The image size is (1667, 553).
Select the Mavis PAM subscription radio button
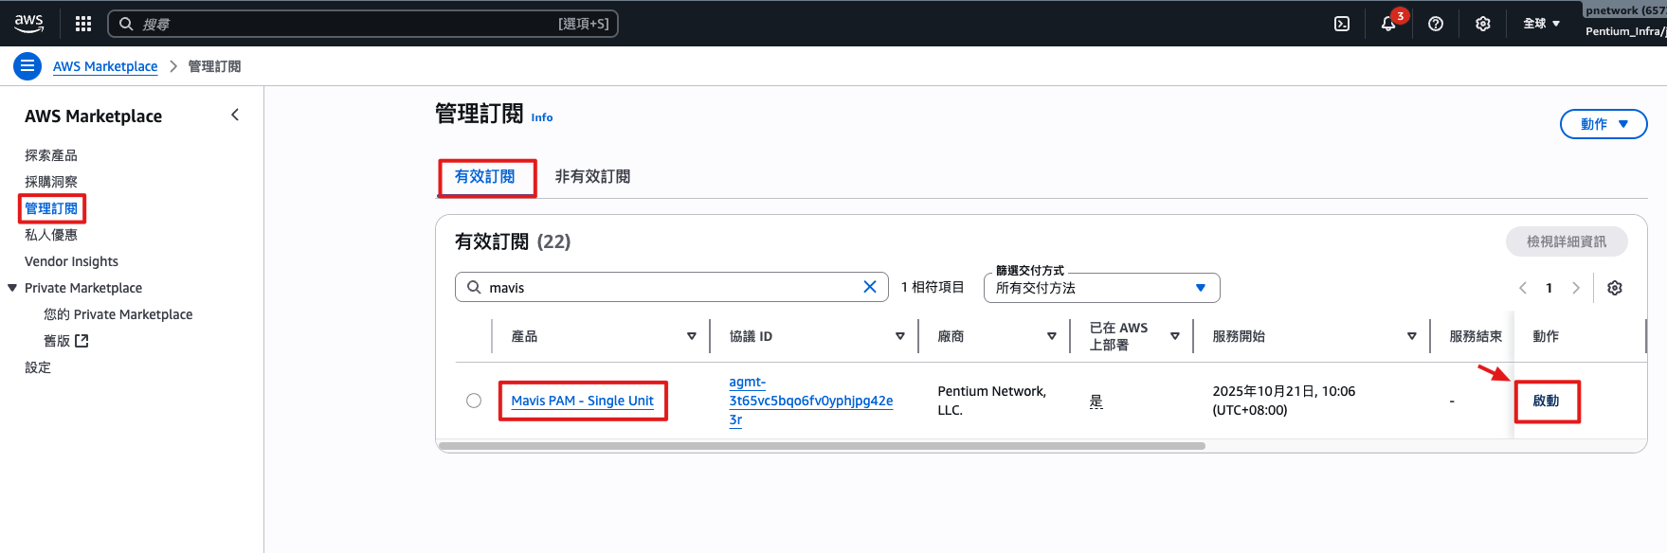click(x=474, y=401)
